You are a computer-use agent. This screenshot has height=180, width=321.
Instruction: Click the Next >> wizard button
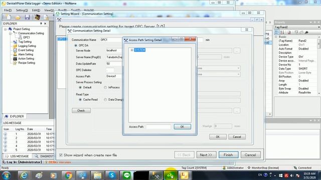[206, 155]
